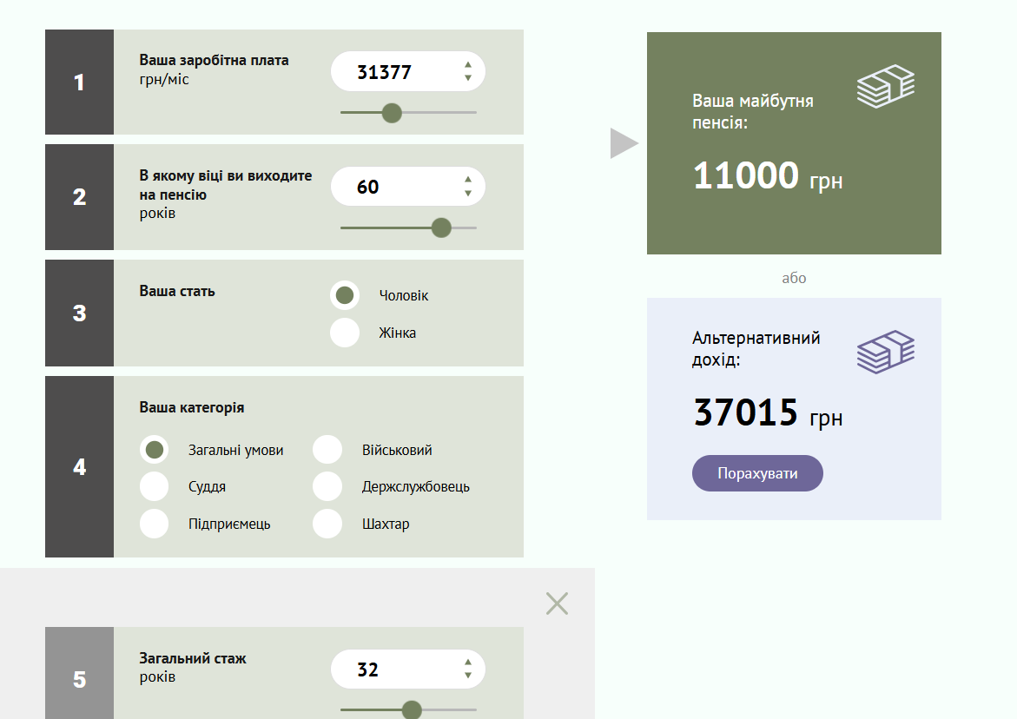Viewport: 1017px width, 719px height.
Task: Select the Чоловік gender option
Action: click(345, 295)
